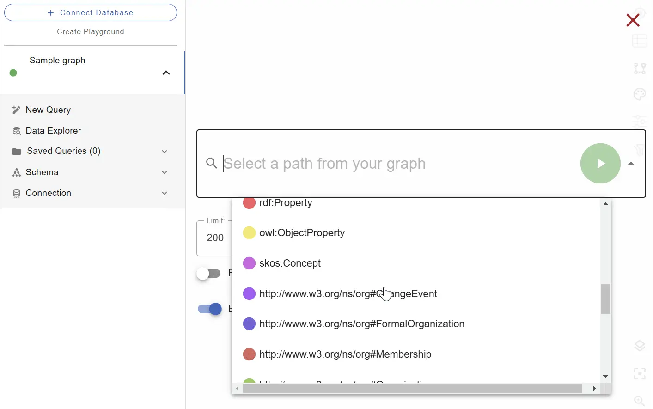Click the Create Playground link
653x409 pixels.
click(91, 31)
